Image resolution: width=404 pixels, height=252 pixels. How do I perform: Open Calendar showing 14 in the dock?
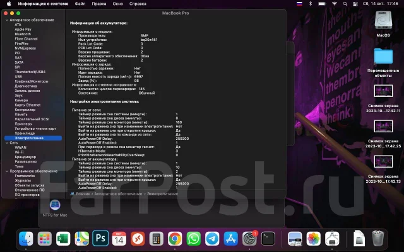(119, 238)
